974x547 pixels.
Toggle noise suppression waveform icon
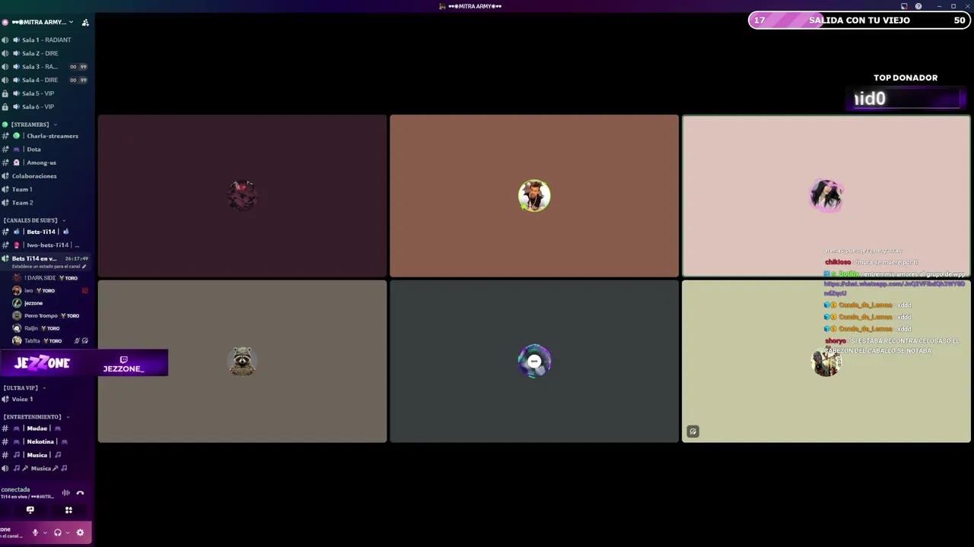(x=65, y=493)
